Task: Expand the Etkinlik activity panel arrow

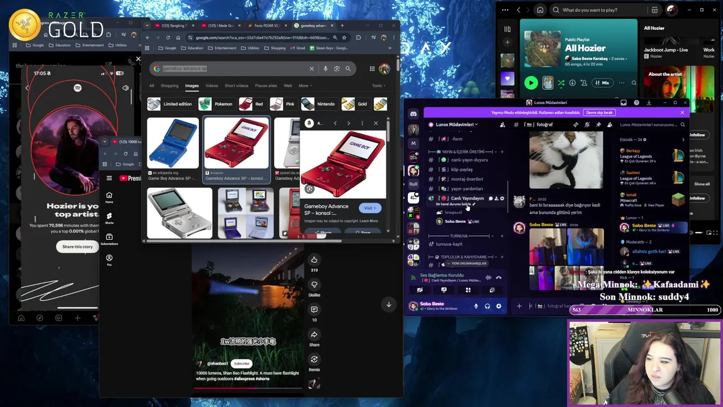Action: pyautogui.click(x=683, y=139)
